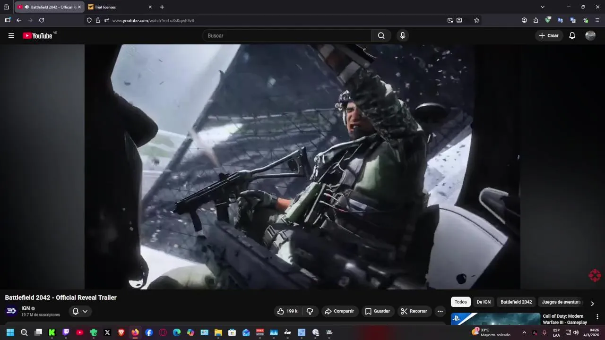The width and height of the screenshot is (605, 340).
Task: Open the Firefox application menu
Action: pos(597,20)
